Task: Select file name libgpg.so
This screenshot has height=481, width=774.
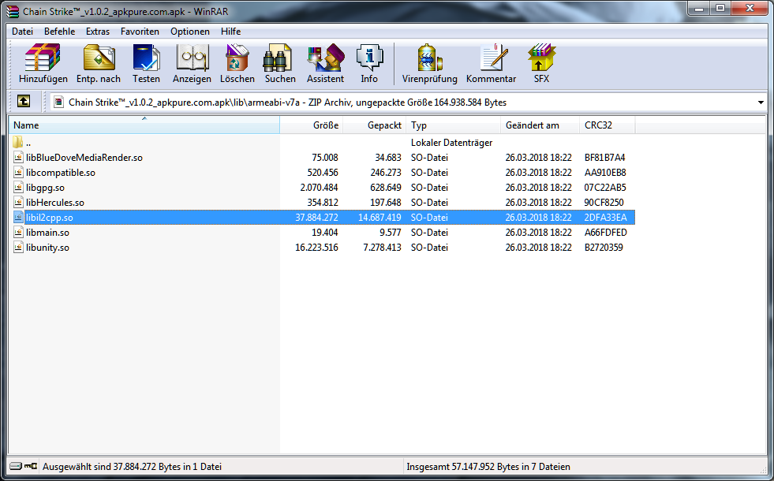Action: click(46, 188)
